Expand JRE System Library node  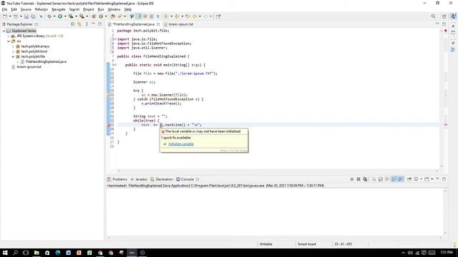(9, 36)
